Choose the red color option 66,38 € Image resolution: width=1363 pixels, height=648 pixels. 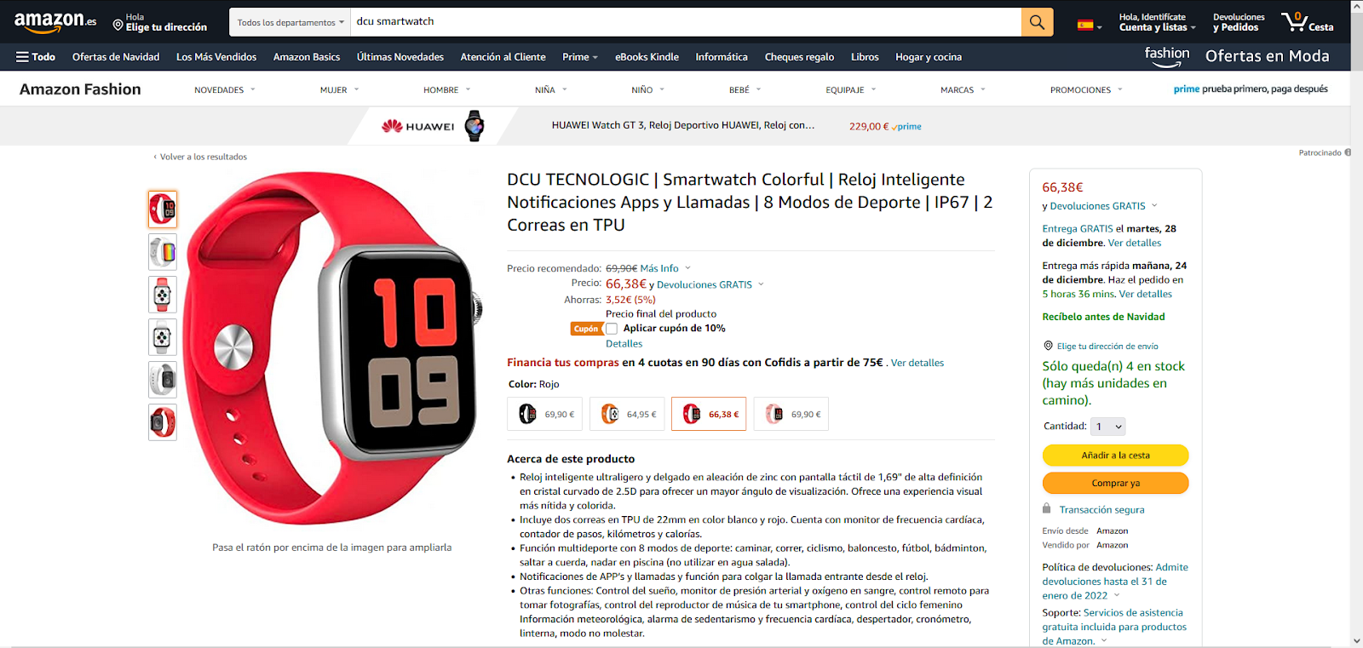709,414
